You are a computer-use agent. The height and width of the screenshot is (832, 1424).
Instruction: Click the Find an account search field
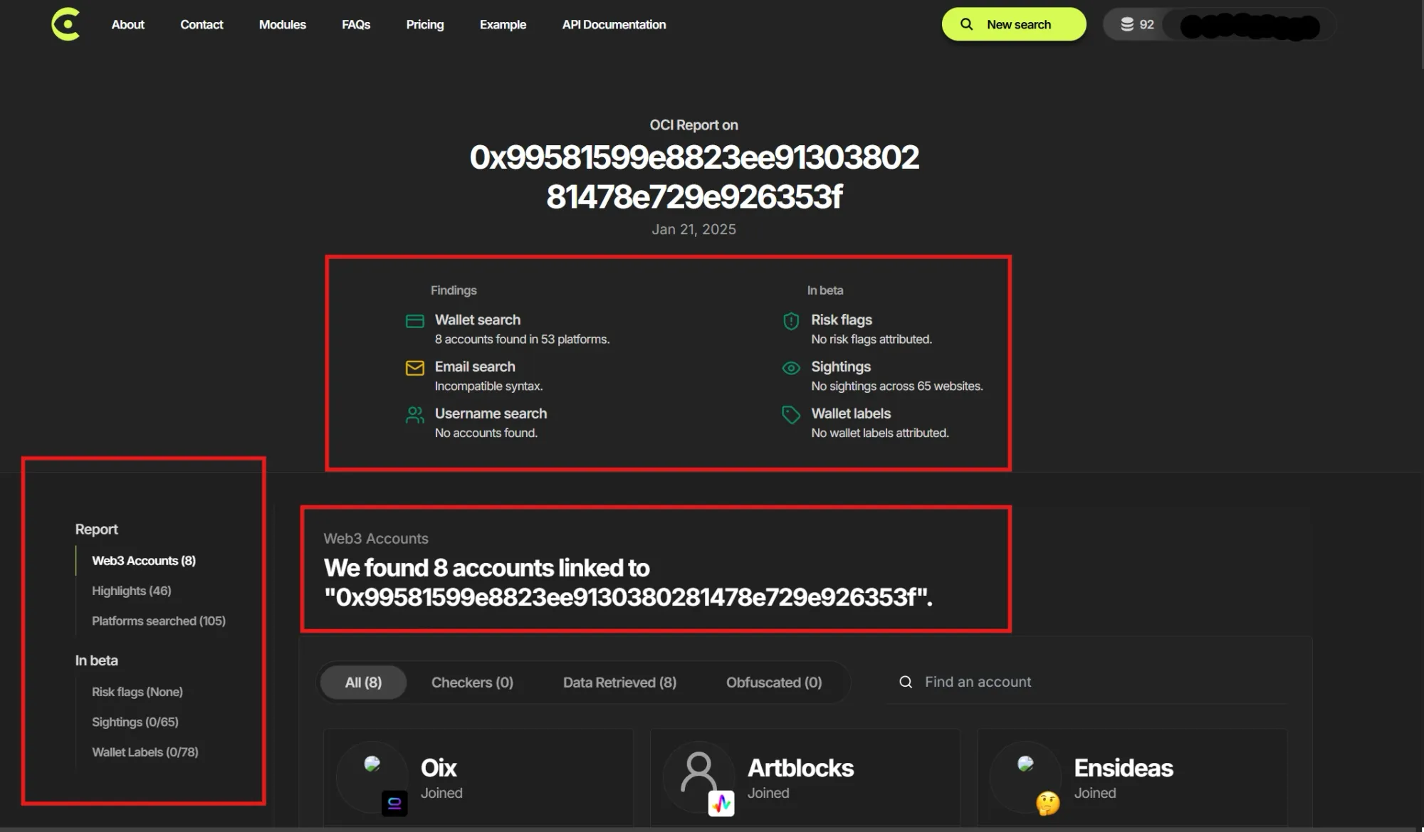pos(978,681)
